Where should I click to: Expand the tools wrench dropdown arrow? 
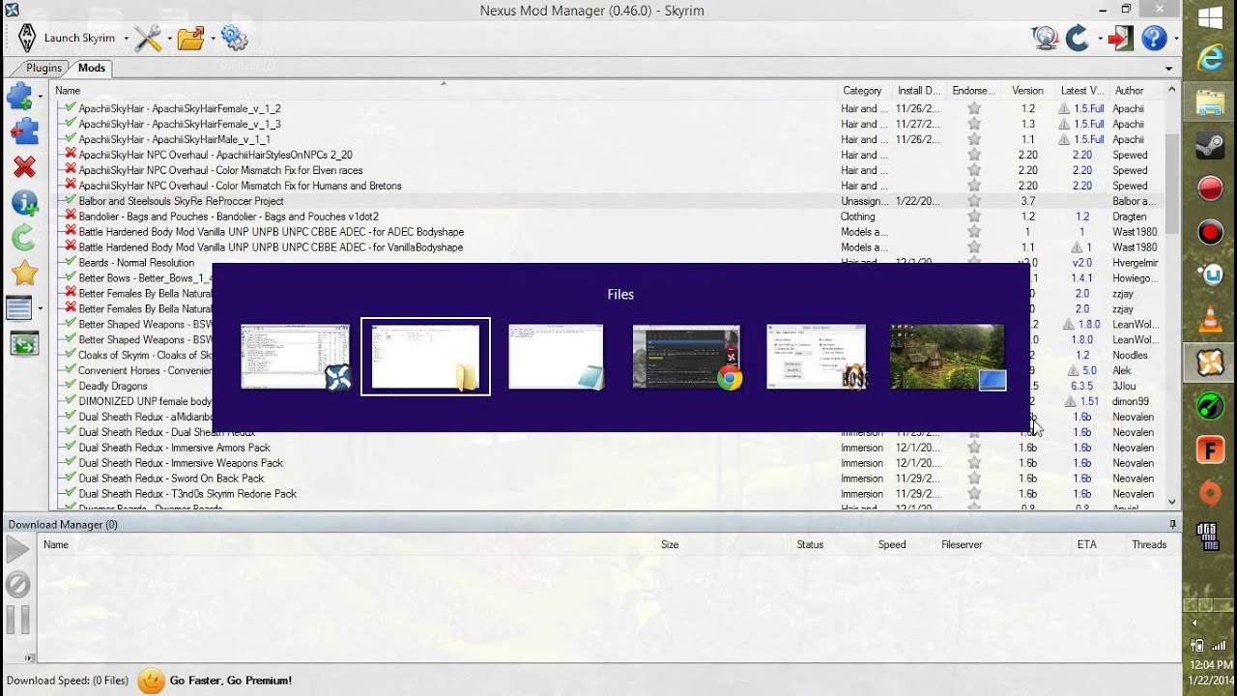(x=169, y=39)
